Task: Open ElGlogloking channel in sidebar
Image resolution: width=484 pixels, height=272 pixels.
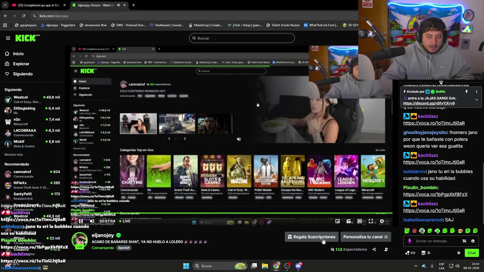Action: 32,110
